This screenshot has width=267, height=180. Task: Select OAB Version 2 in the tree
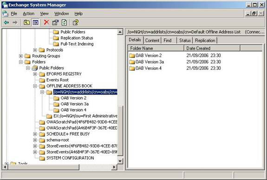(x=73, y=98)
